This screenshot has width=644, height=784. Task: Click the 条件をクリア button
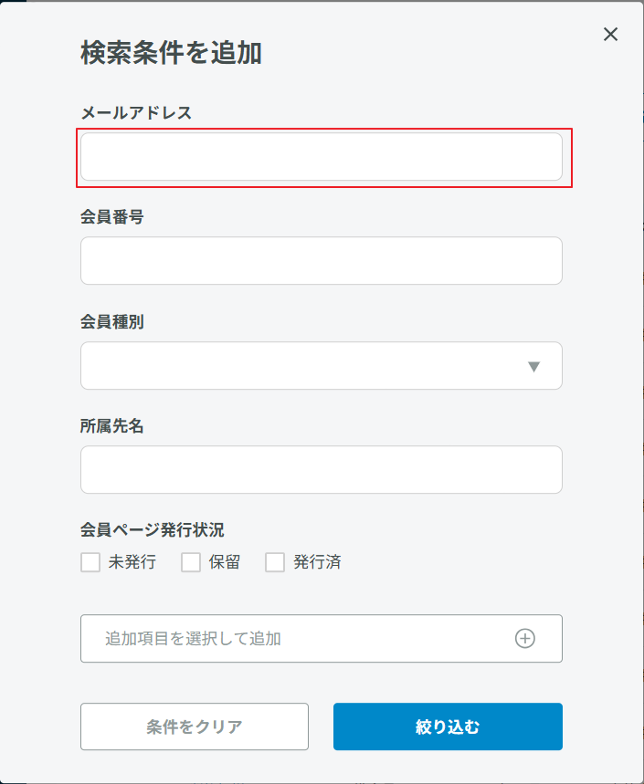195,727
